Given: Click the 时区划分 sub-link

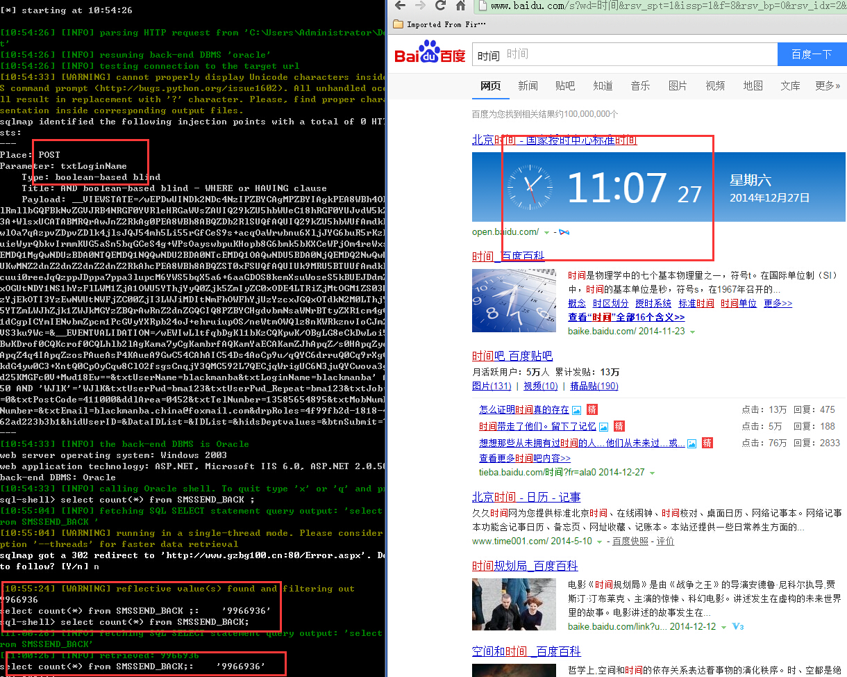Looking at the screenshot, I should pos(611,303).
